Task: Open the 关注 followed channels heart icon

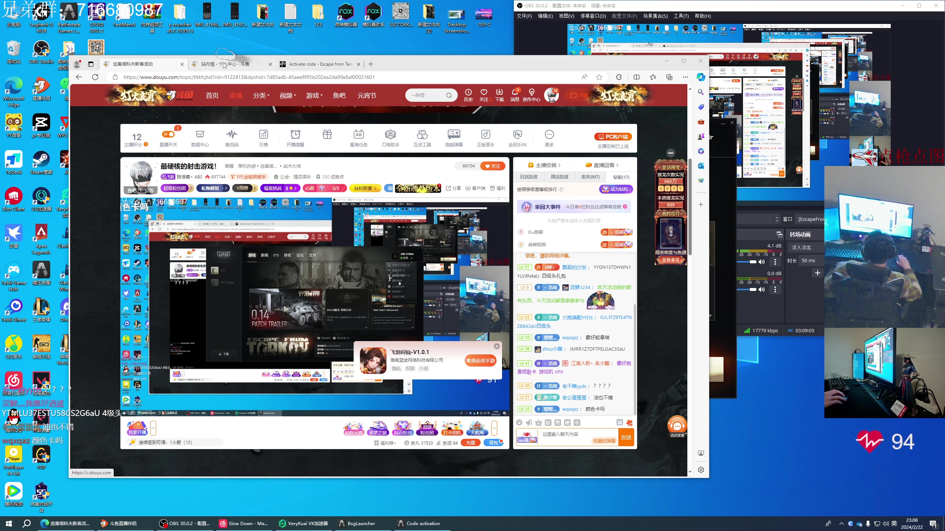Action: point(484,95)
